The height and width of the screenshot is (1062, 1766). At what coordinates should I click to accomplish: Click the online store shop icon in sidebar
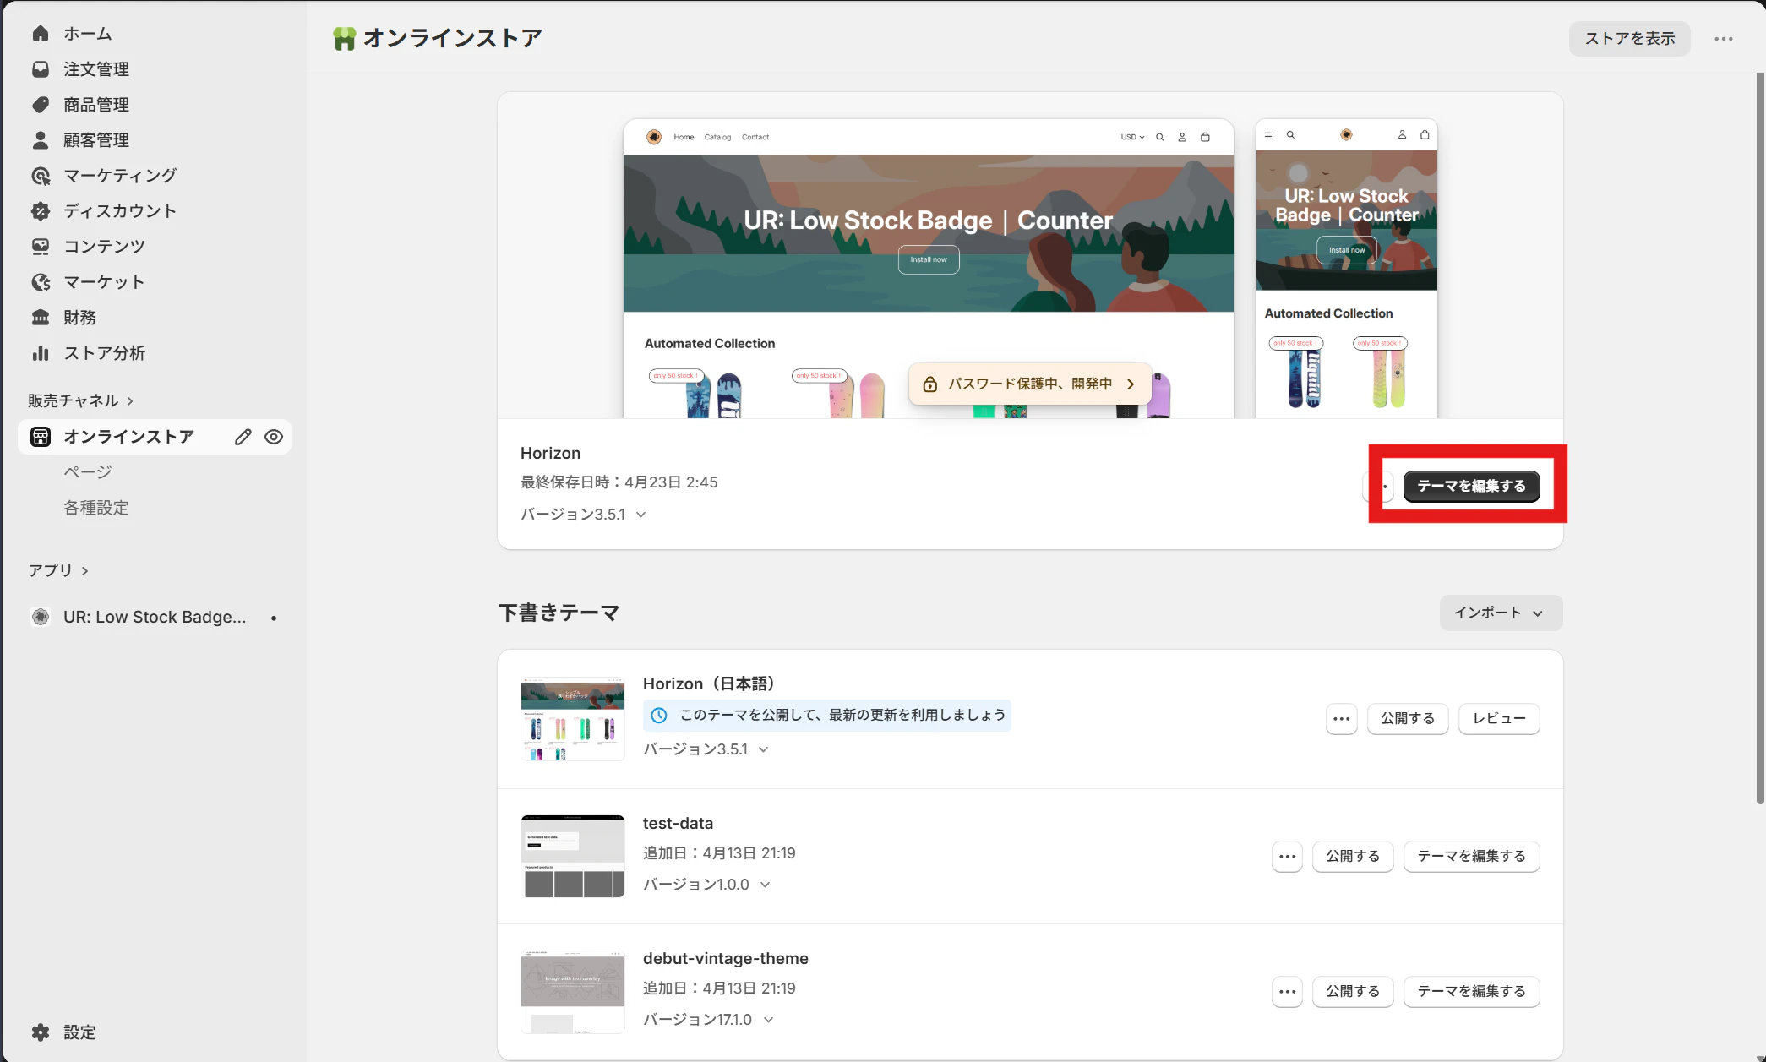click(x=40, y=437)
